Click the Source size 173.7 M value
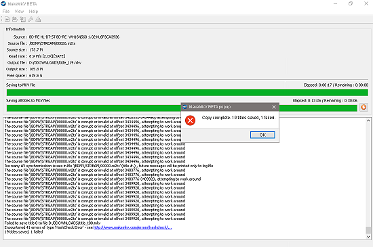Screen dimensions: 373x247 (x=36, y=50)
